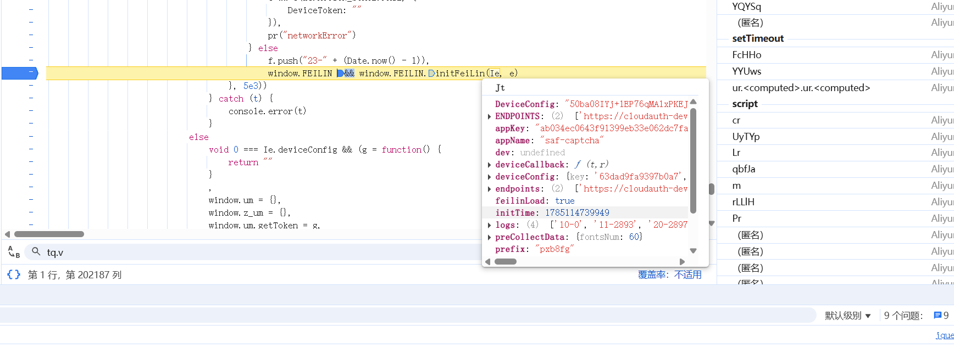Open the 默认级别 log level dropdown

[847, 316]
